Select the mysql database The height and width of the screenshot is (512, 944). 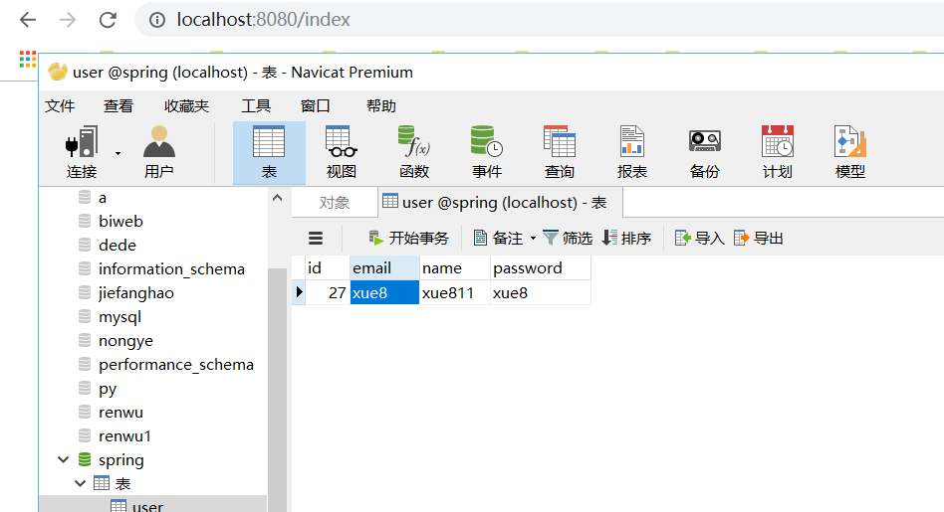pyautogui.click(x=119, y=317)
